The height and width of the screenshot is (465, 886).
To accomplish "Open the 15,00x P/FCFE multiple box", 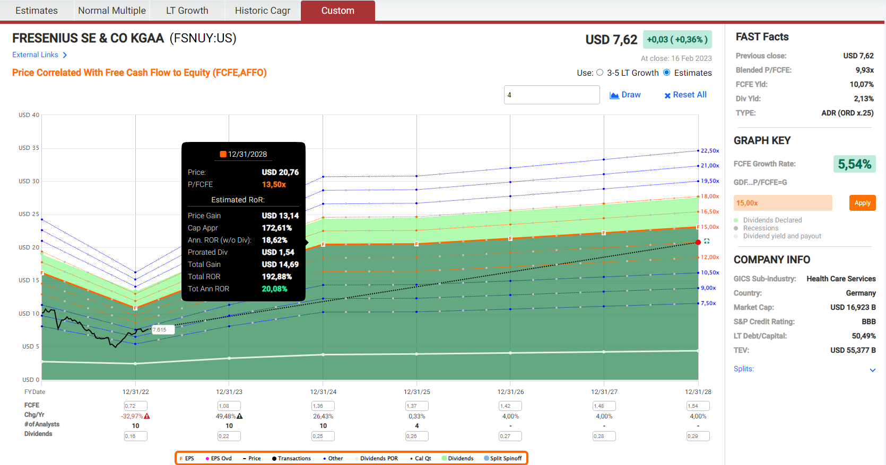I will [x=783, y=203].
